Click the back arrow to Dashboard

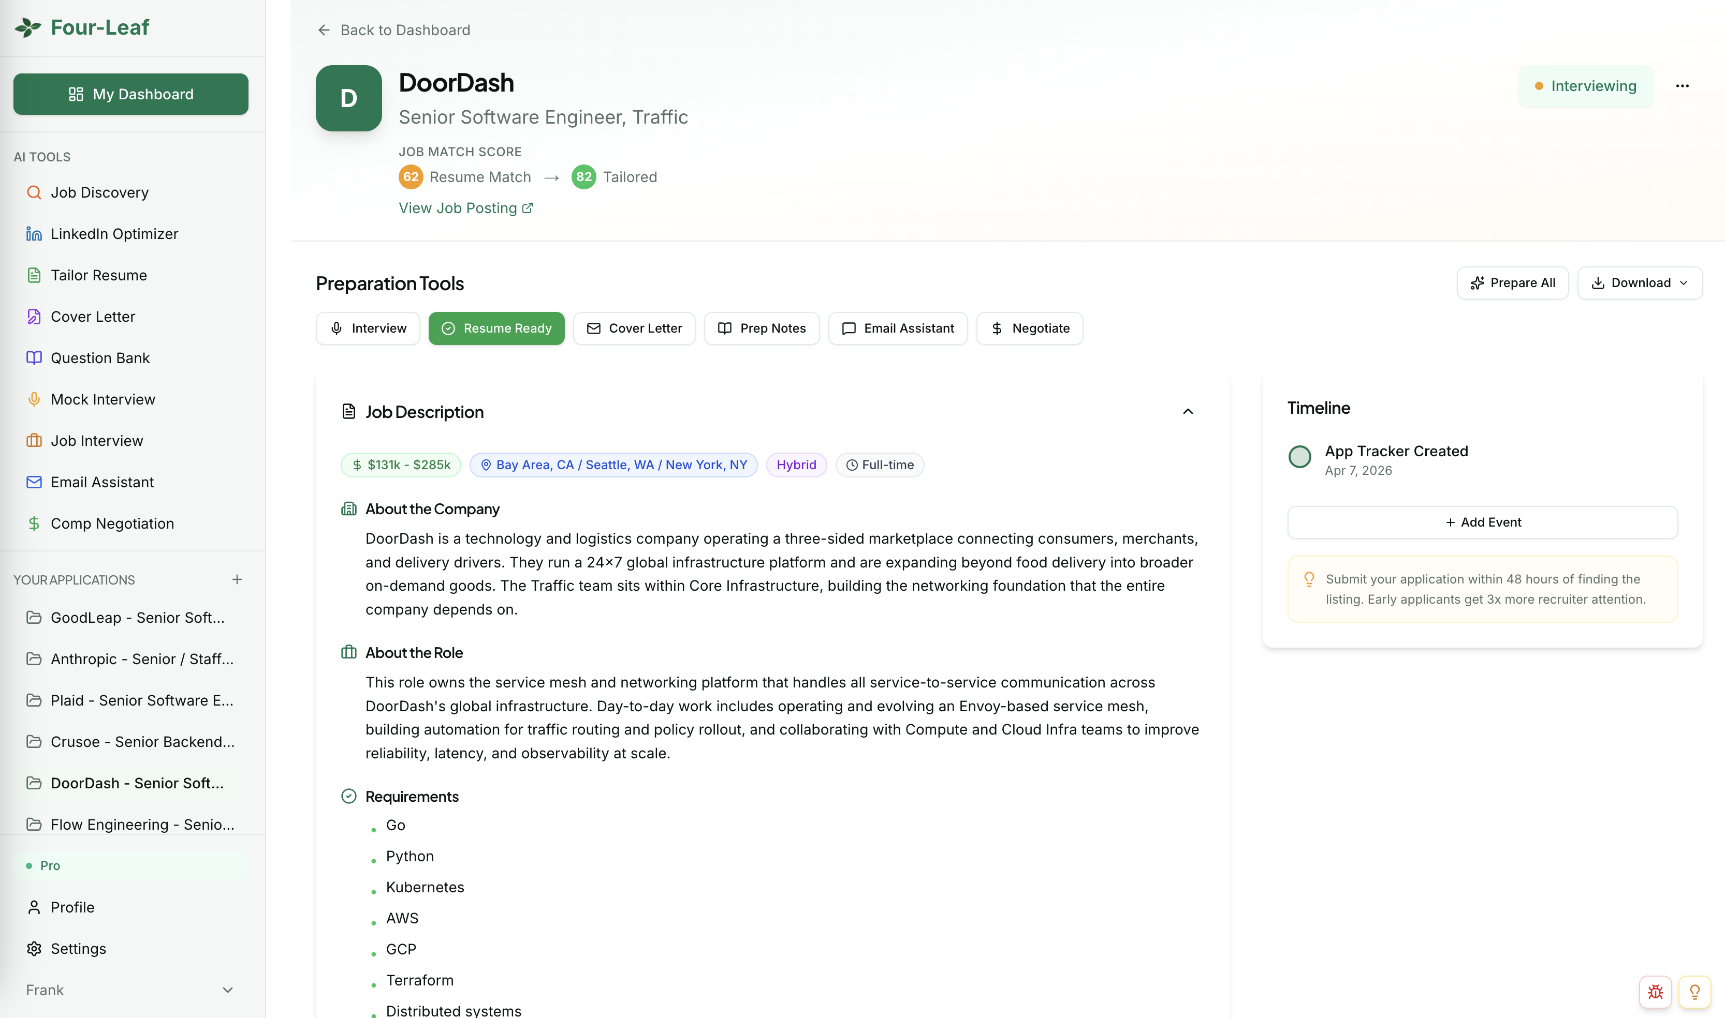tap(324, 30)
